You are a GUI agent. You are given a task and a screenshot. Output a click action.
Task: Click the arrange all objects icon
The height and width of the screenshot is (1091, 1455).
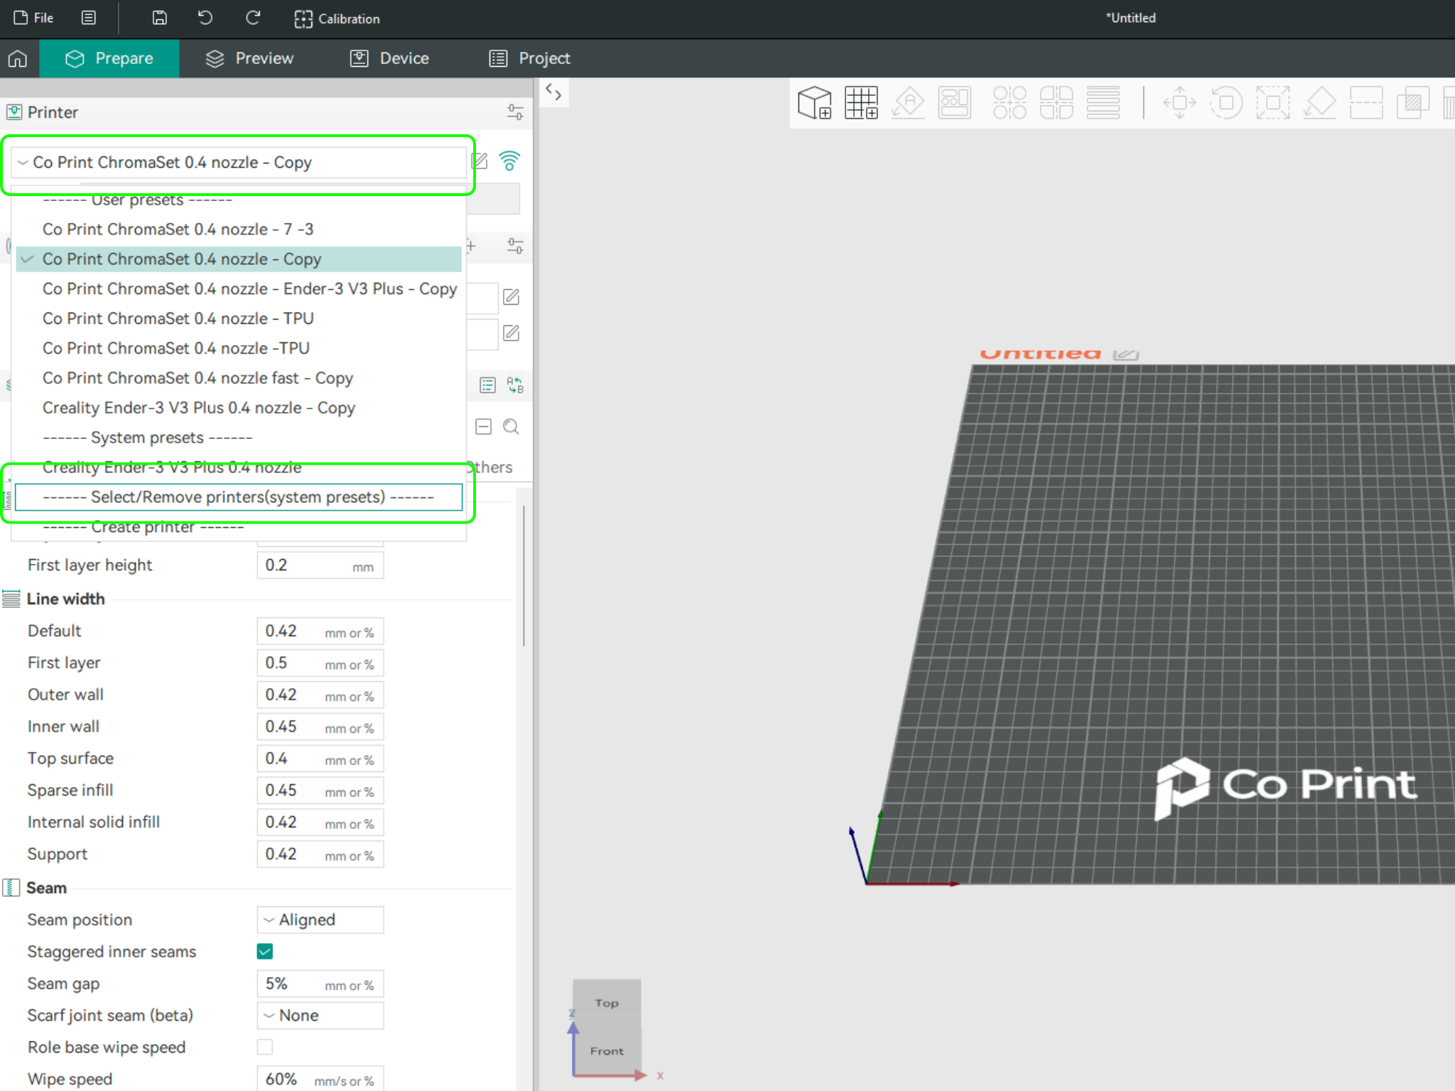tap(954, 103)
